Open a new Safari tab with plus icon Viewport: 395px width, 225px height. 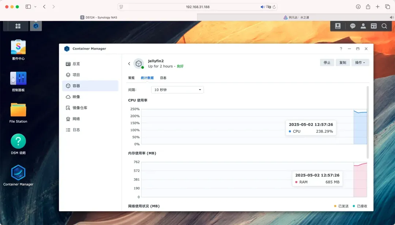click(x=377, y=7)
